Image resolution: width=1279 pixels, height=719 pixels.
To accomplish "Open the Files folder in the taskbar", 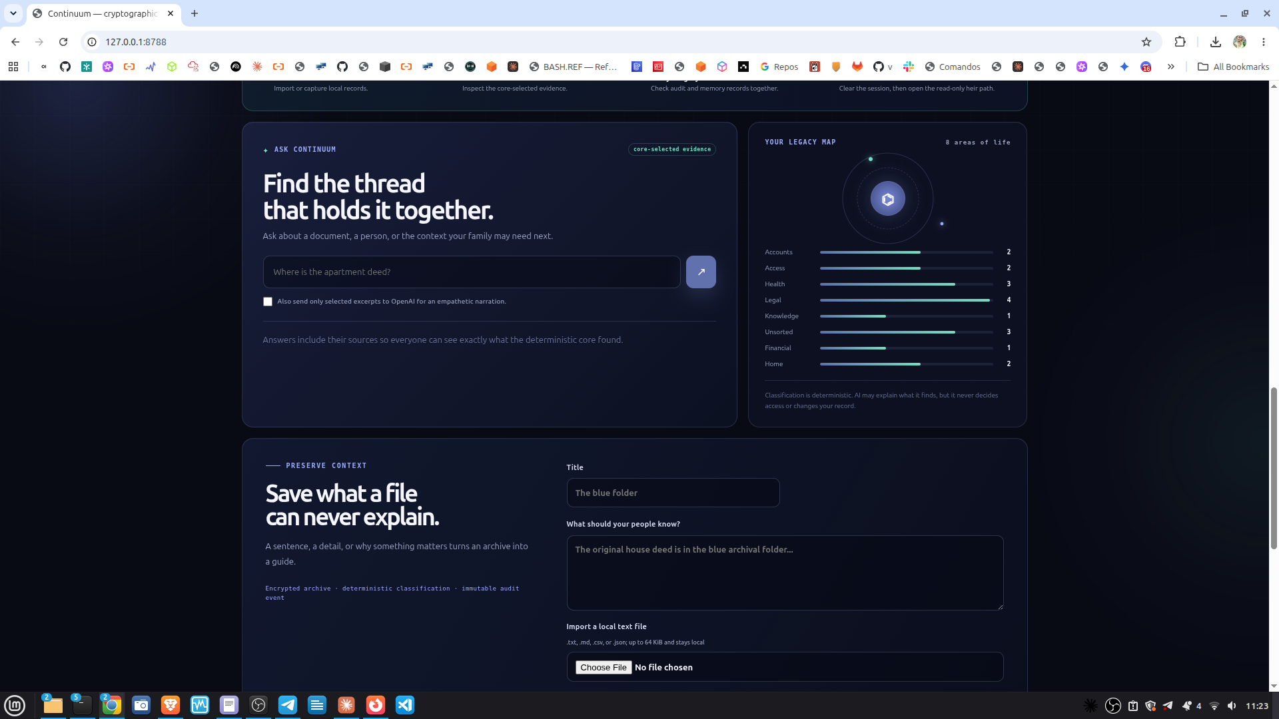I will click(53, 705).
